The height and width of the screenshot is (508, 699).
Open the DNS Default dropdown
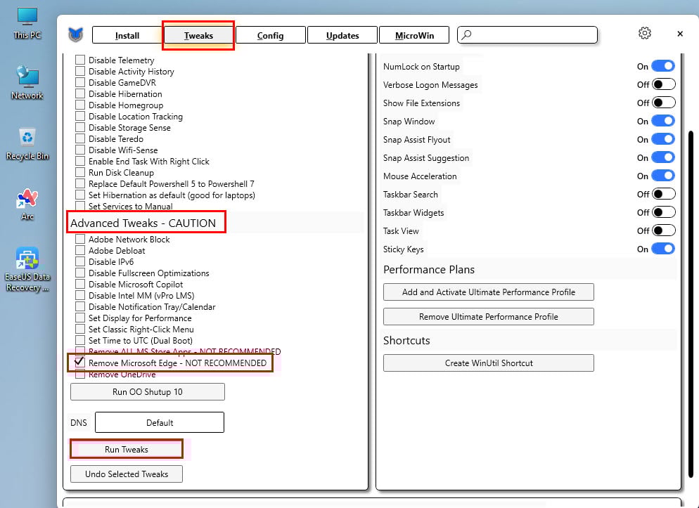[160, 422]
